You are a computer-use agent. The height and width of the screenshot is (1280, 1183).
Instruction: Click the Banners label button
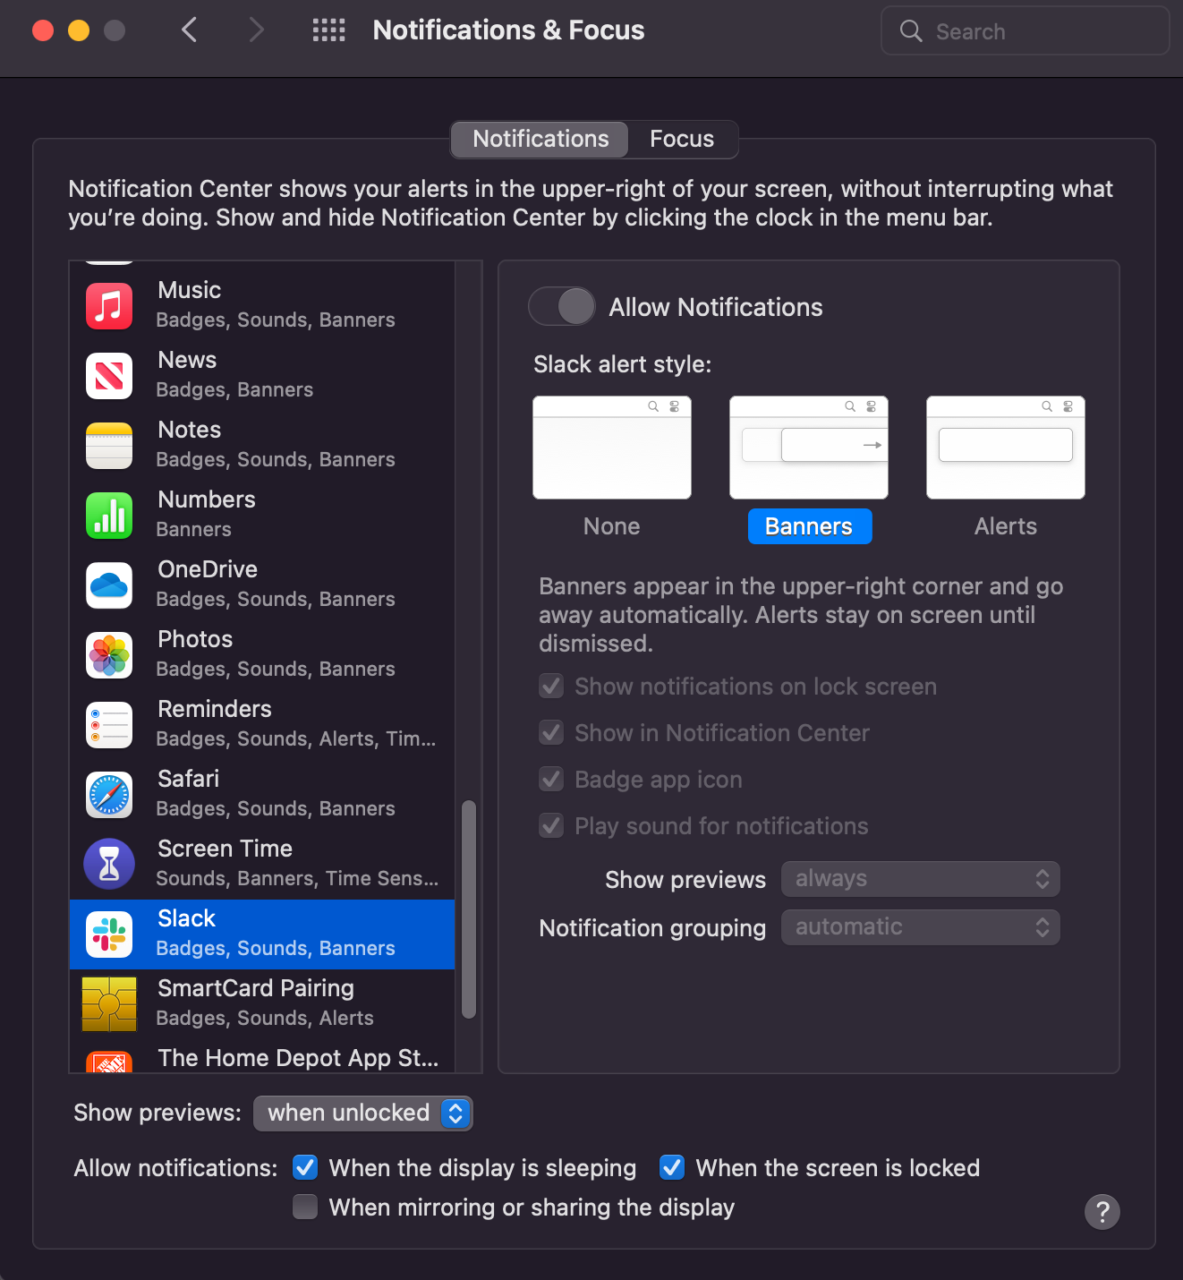(810, 526)
